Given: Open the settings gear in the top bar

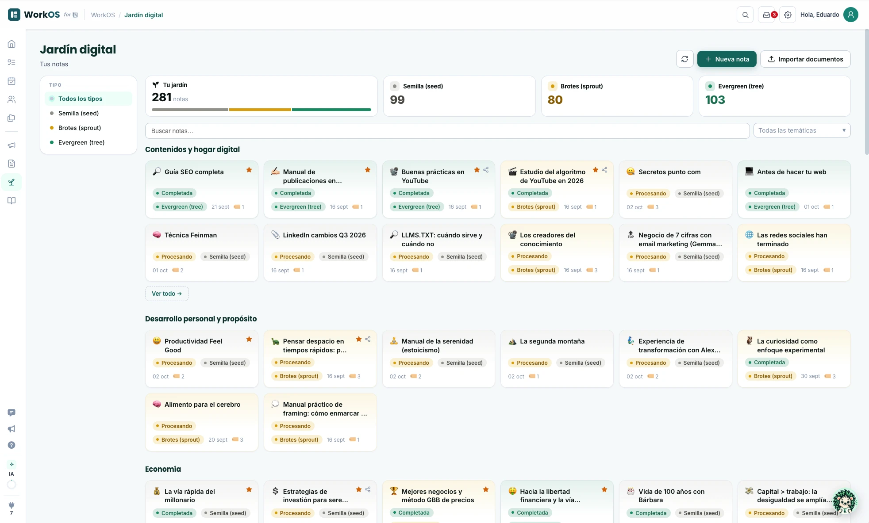Looking at the screenshot, I should 788,15.
